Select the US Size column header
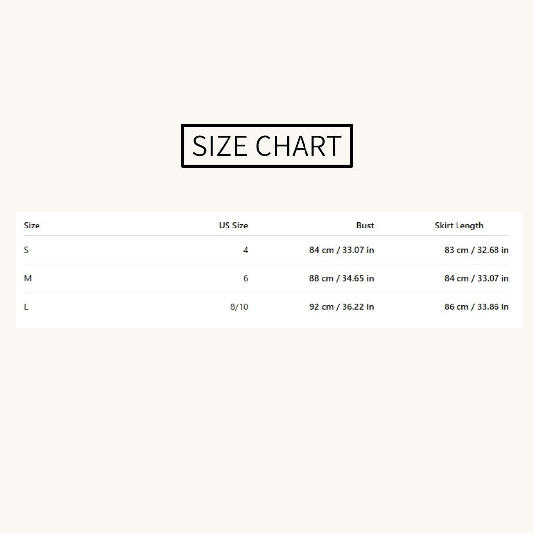 pos(233,226)
